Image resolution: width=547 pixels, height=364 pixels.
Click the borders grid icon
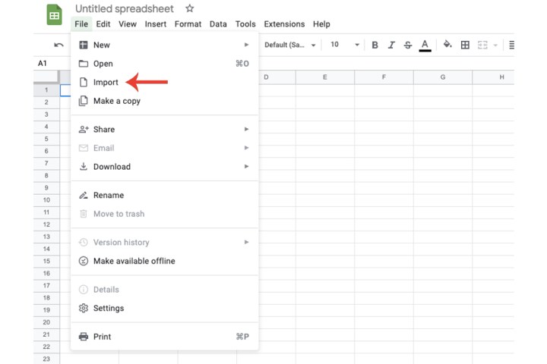click(465, 45)
